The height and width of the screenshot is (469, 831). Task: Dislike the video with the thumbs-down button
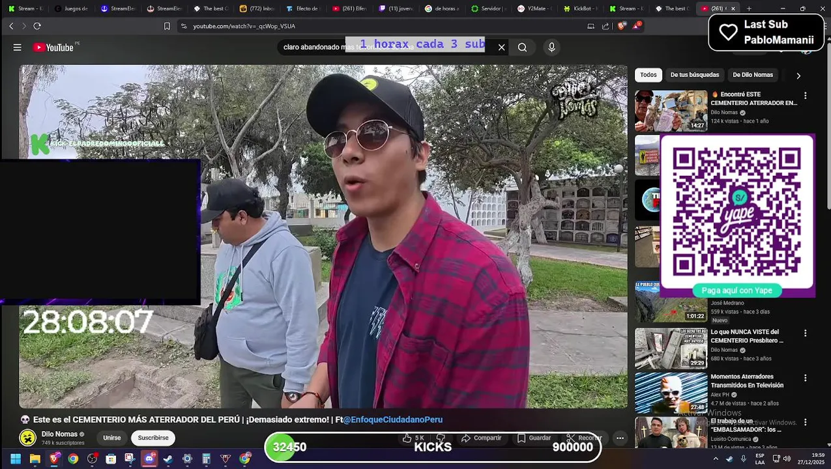tap(441, 438)
